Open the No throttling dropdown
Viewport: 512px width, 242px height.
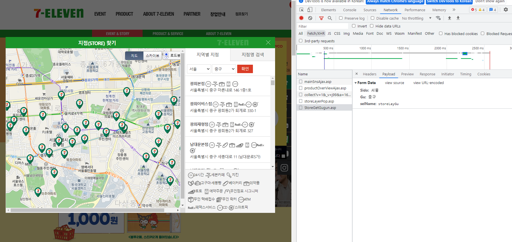coord(417,18)
